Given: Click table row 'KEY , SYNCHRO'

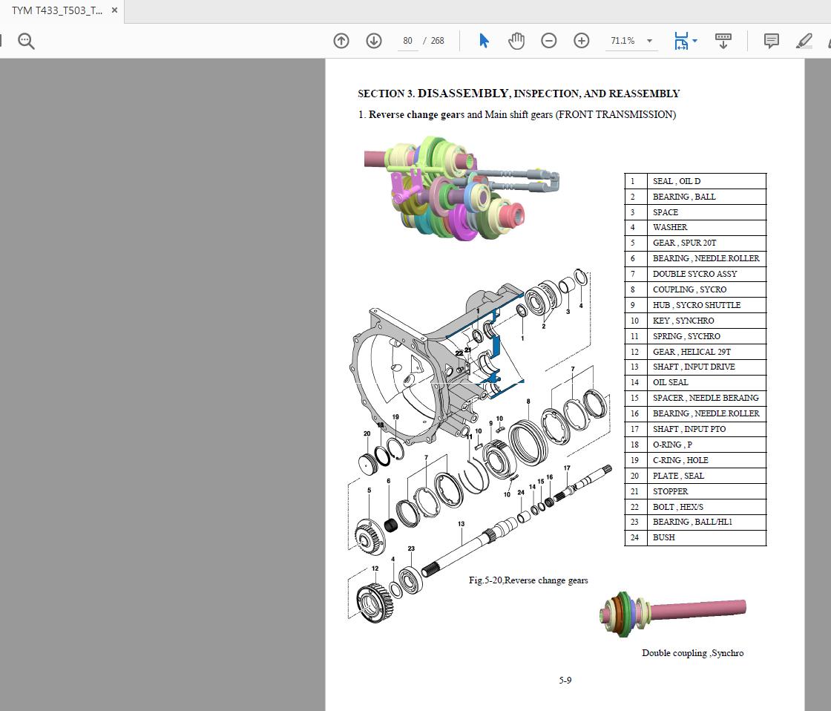Looking at the screenshot, I should (x=695, y=321).
